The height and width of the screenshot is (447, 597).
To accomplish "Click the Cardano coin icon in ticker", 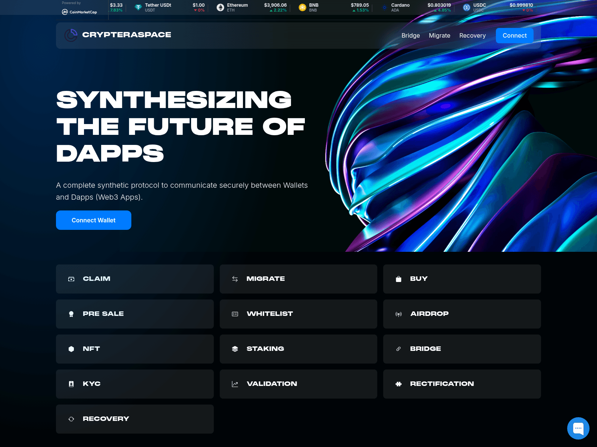I will coord(385,7).
